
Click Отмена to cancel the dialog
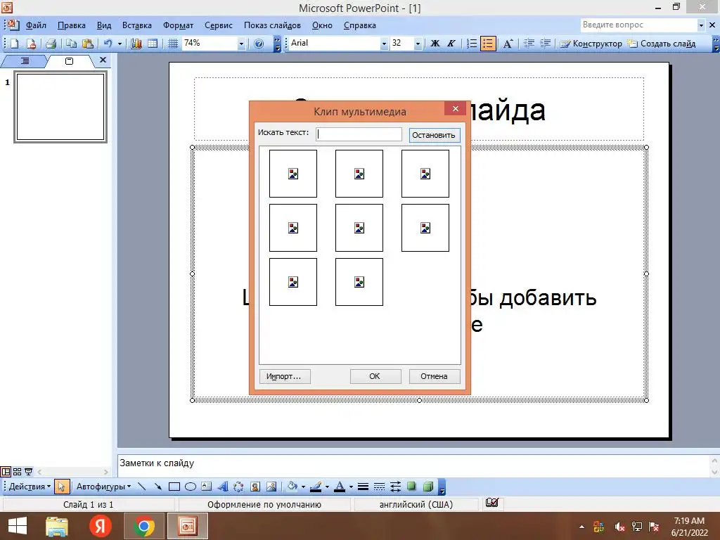pos(435,376)
